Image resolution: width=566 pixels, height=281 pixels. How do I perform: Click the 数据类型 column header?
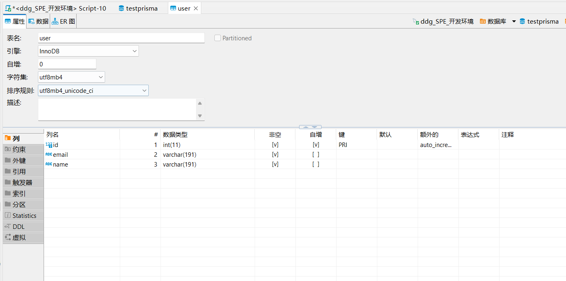pyautogui.click(x=208, y=134)
